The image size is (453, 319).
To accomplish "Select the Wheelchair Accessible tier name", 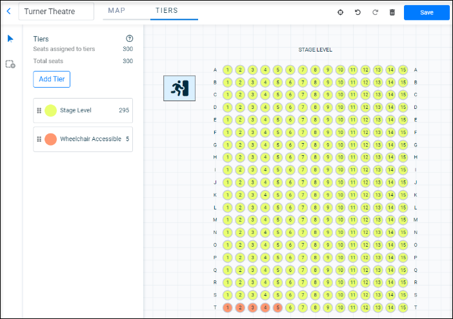I will (91, 139).
